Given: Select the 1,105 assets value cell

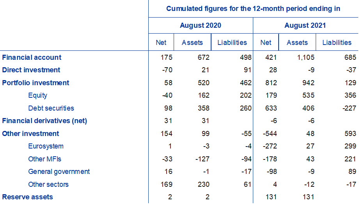Looking at the screenshot, I should 306,57.
